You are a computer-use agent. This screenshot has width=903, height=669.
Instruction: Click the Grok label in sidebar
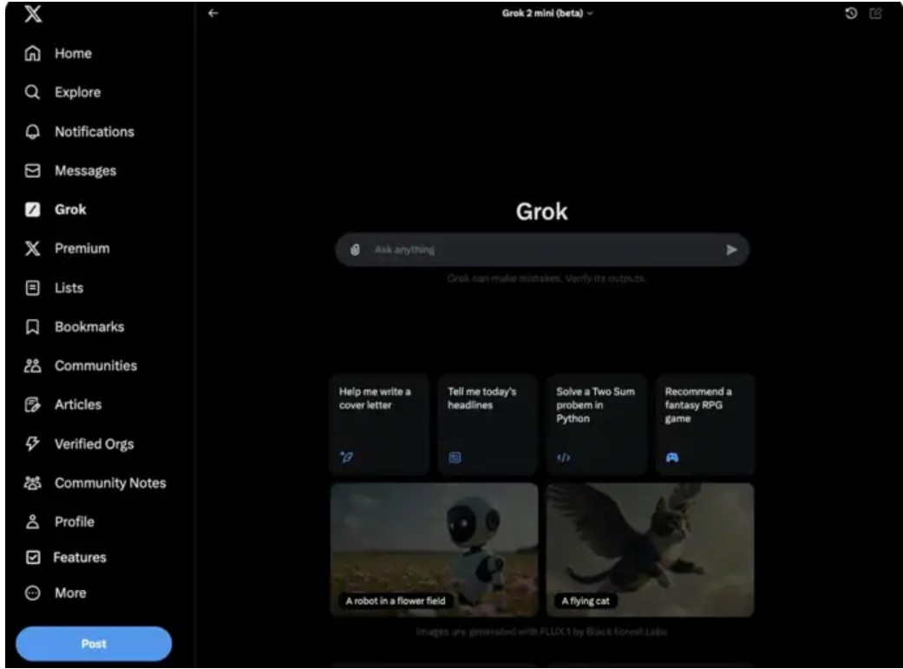coord(70,209)
